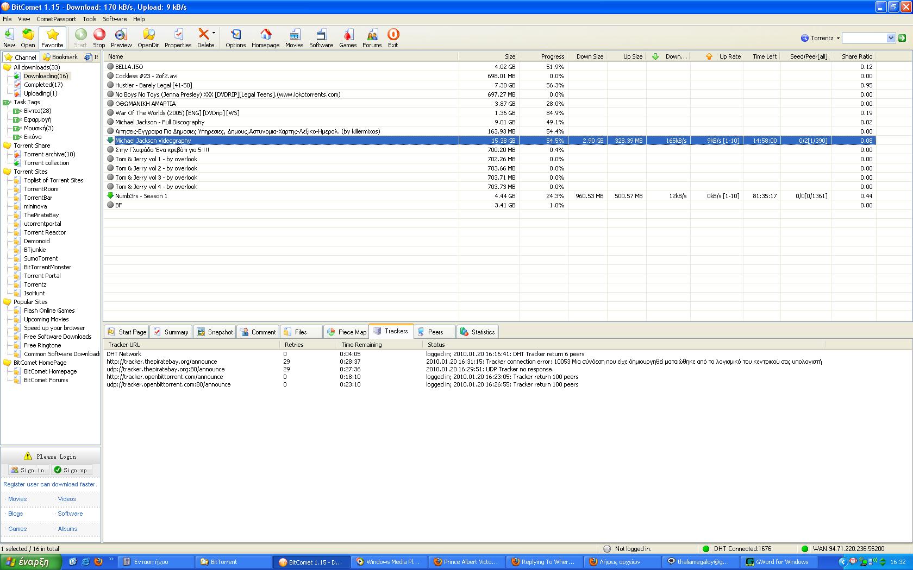The height and width of the screenshot is (570, 913).
Task: Click the Windows Start (έναρξη) button
Action: click(32, 562)
